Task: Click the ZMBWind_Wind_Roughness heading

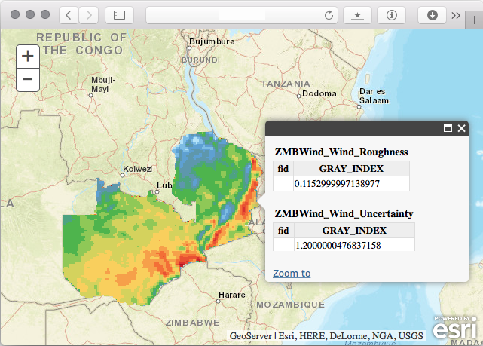Action: pyautogui.click(x=341, y=152)
